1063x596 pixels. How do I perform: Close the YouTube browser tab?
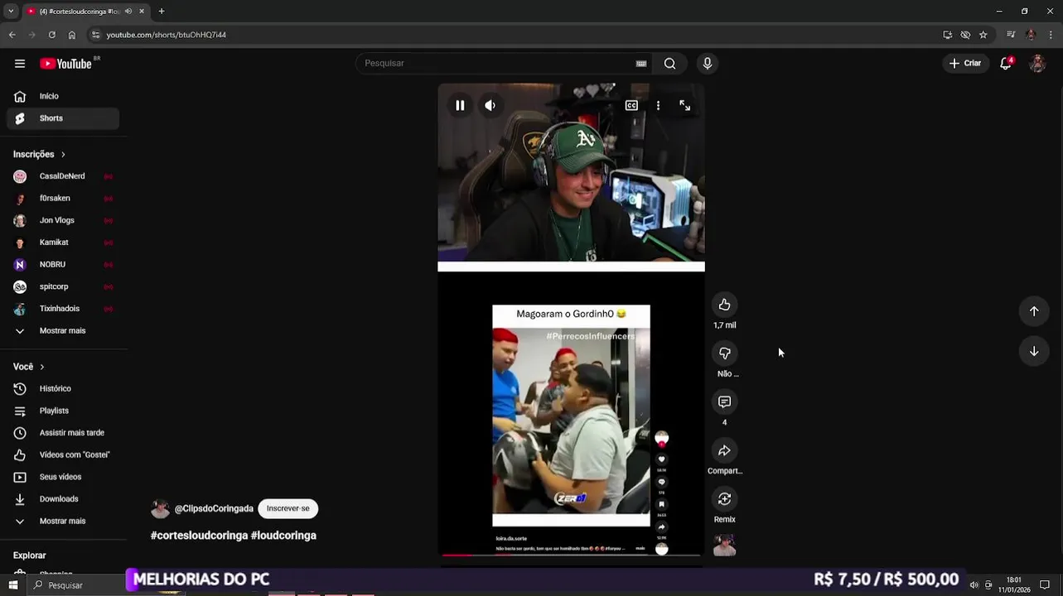pos(142,12)
